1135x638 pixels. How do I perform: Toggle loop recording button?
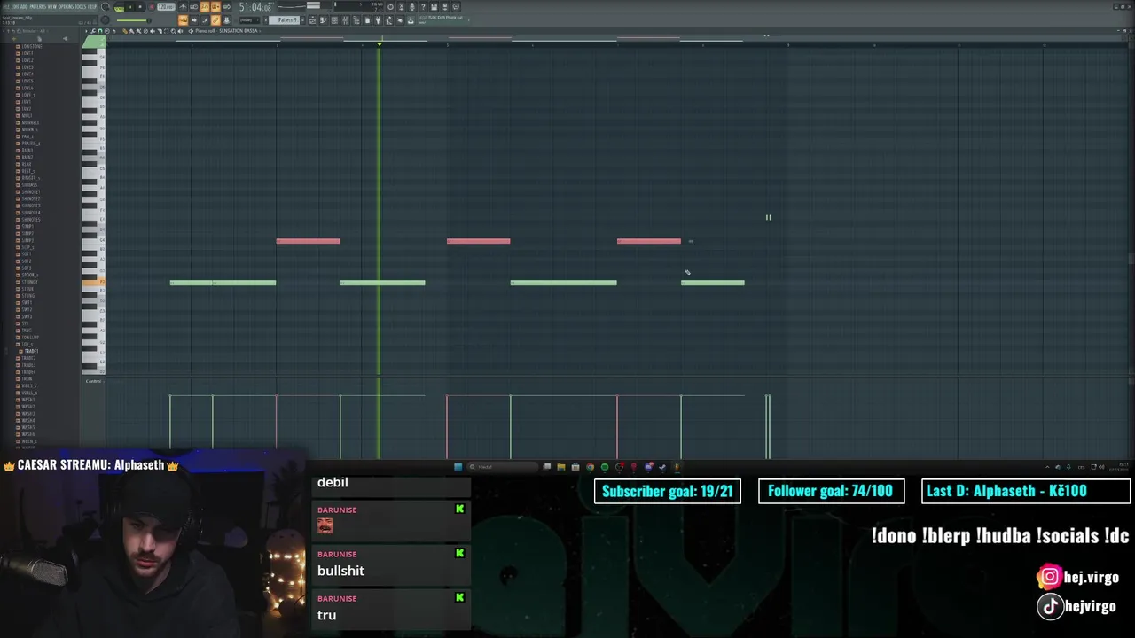pos(226,7)
